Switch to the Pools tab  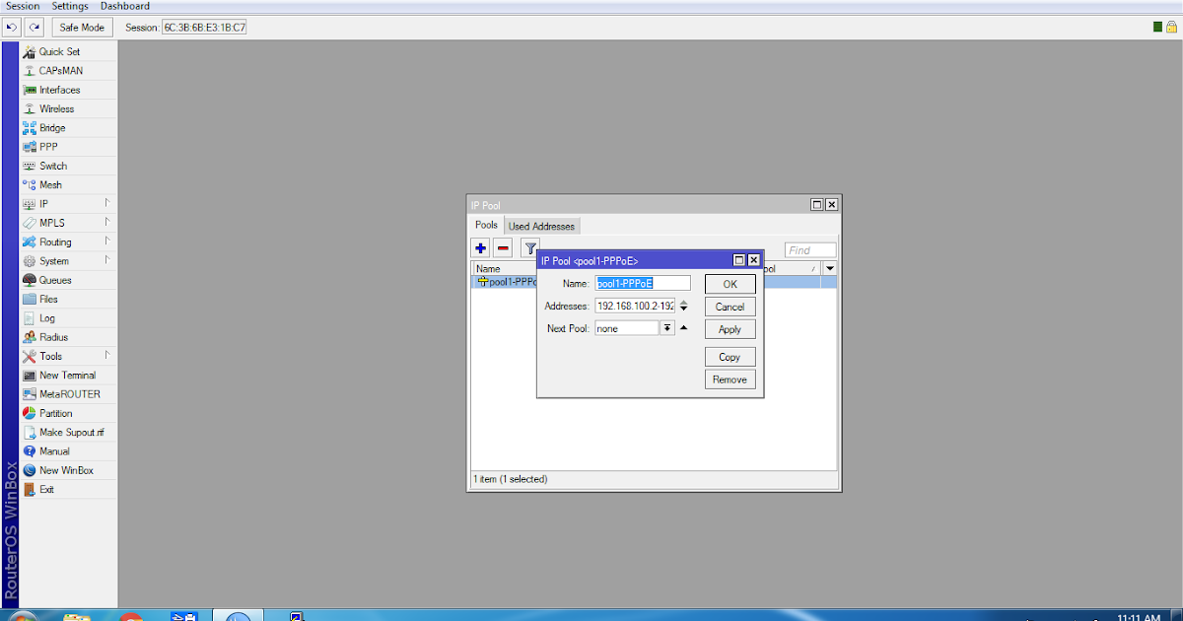[x=487, y=225]
